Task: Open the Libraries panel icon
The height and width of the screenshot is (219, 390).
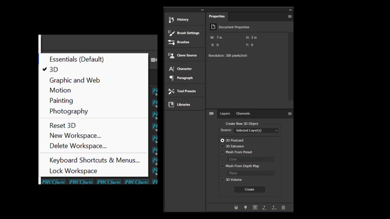Action: [171, 105]
